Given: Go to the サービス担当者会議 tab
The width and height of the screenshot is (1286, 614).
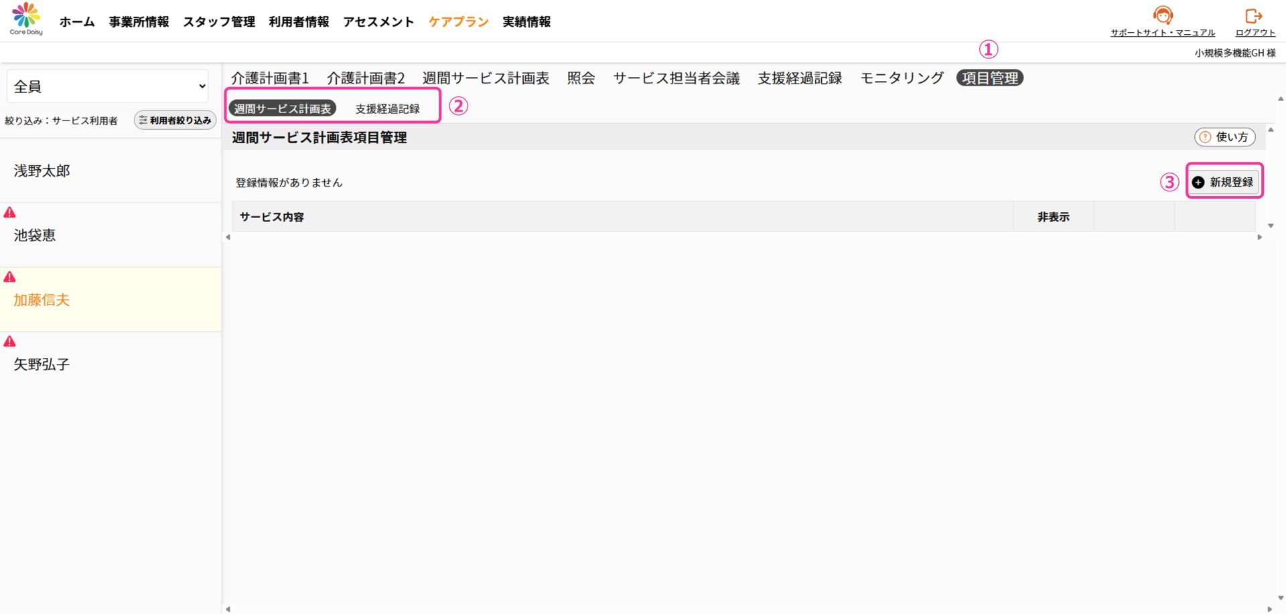Looking at the screenshot, I should pos(676,78).
